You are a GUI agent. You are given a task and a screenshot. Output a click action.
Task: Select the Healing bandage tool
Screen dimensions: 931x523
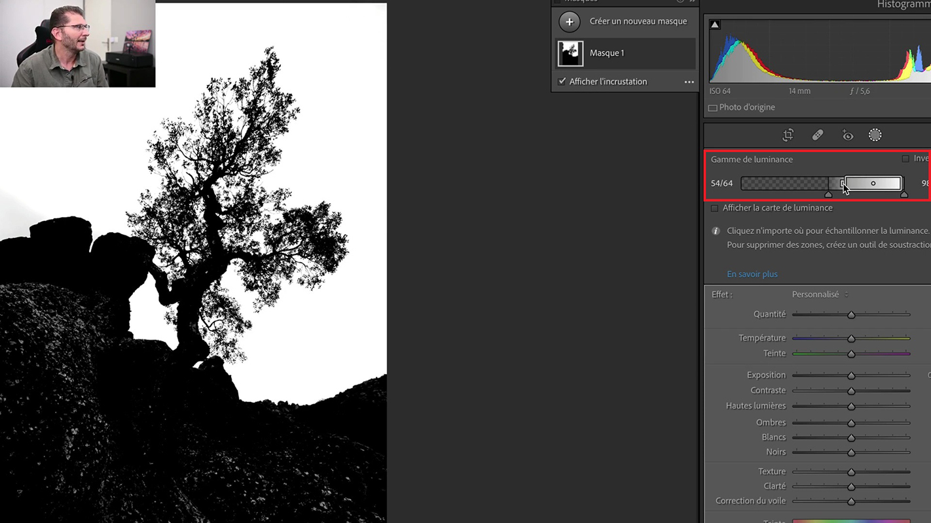coord(817,135)
